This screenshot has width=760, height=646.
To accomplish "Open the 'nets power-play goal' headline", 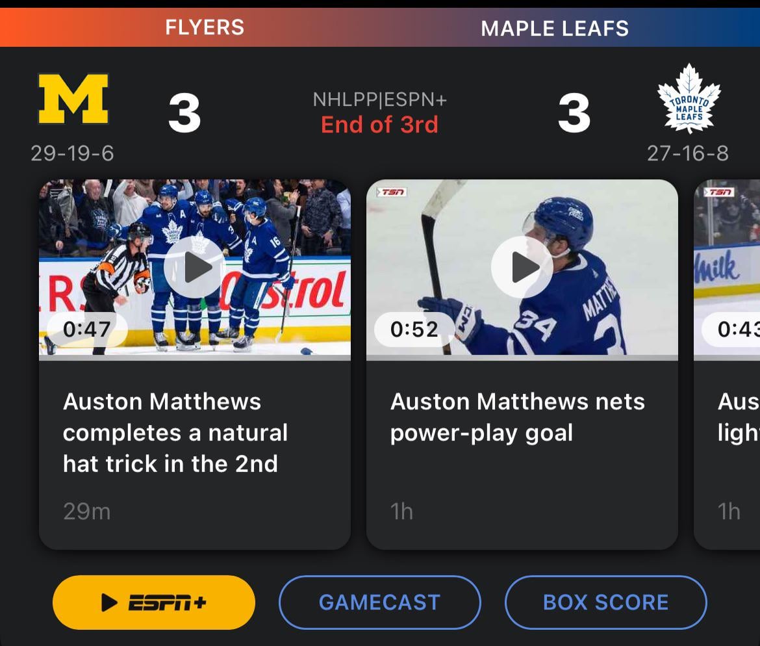I will [517, 417].
